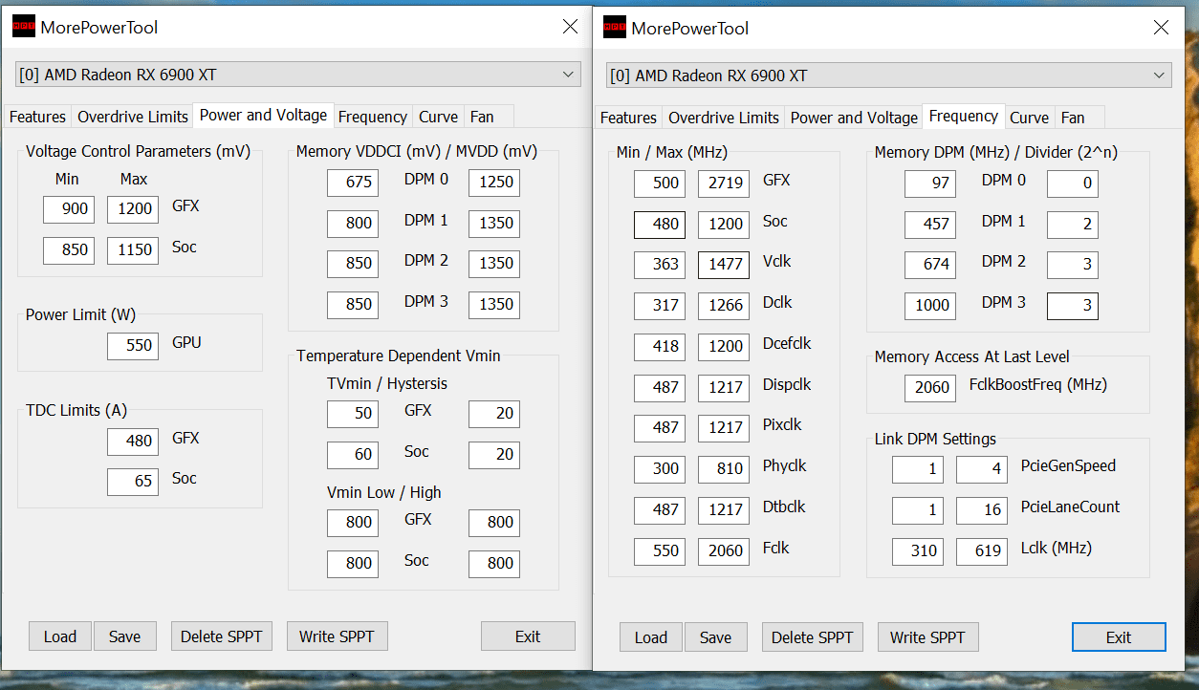The image size is (1199, 690).
Task: Click Soc min frequency field 480
Action: 660,225
